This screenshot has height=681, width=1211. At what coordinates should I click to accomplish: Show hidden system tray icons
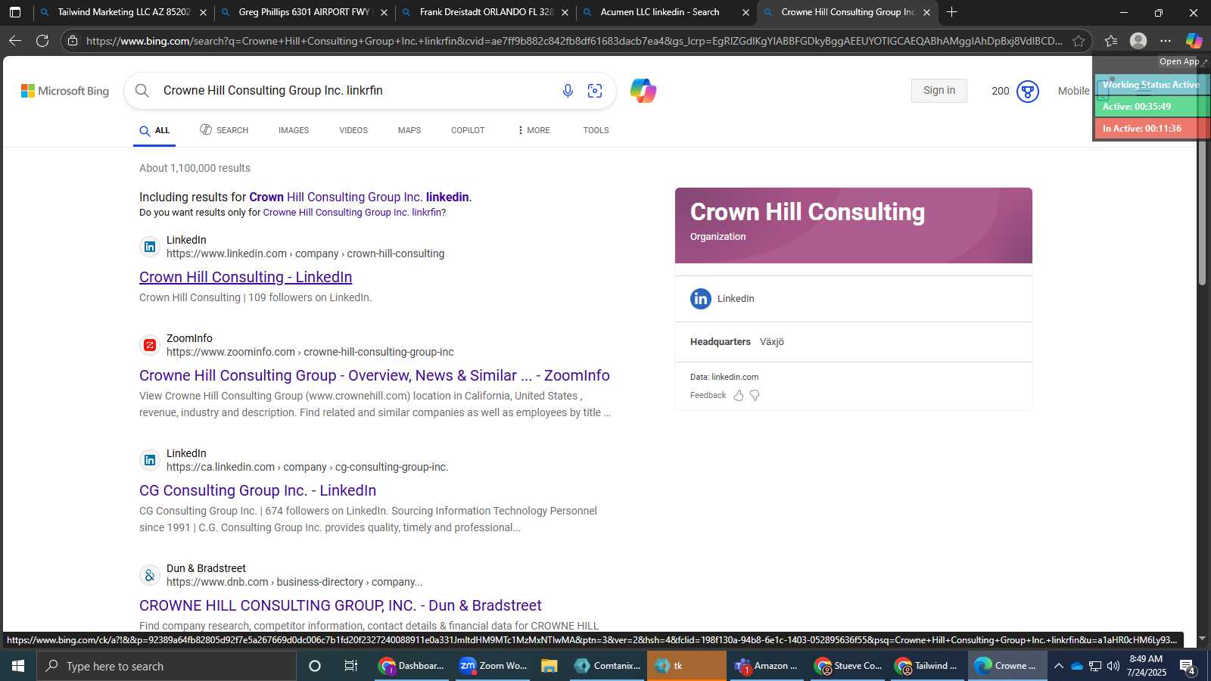click(x=1058, y=666)
